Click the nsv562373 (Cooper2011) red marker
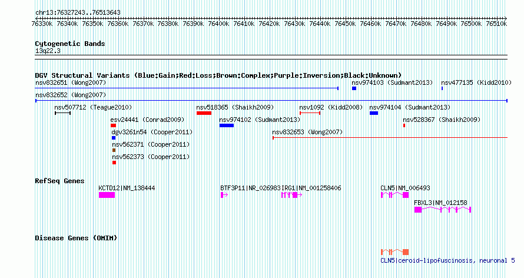524x278 pixels. [x=114, y=163]
